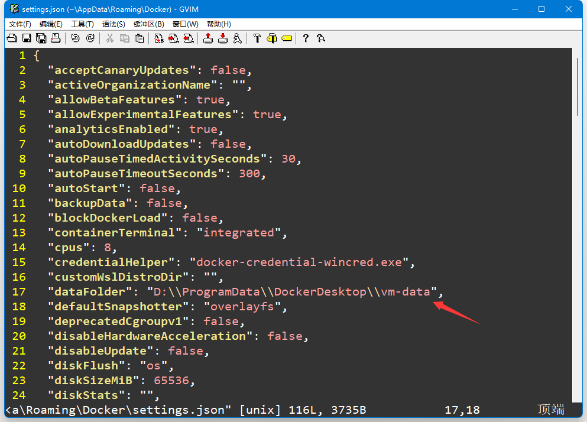Click the dataFolder path value

[292, 292]
